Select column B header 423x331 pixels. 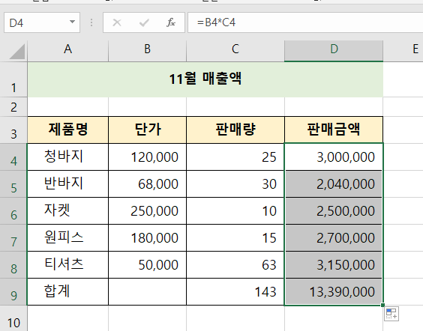point(147,51)
